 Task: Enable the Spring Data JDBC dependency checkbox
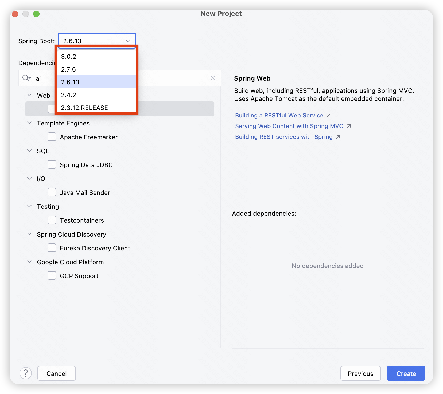[x=52, y=164]
